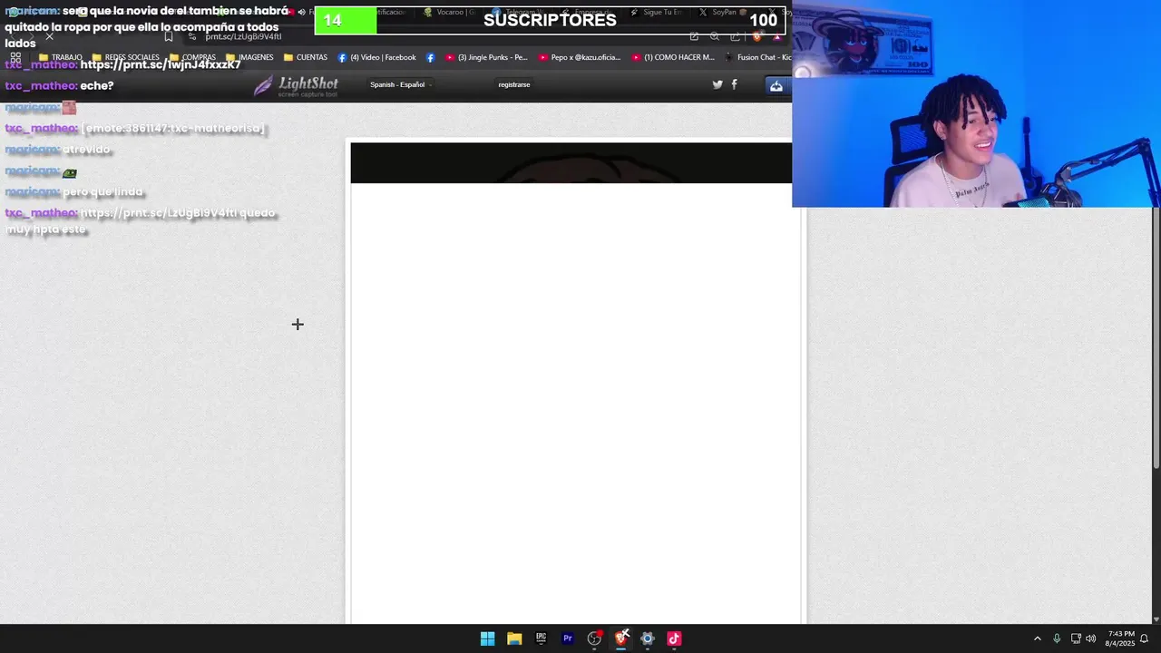Click the registrarse link

(514, 84)
